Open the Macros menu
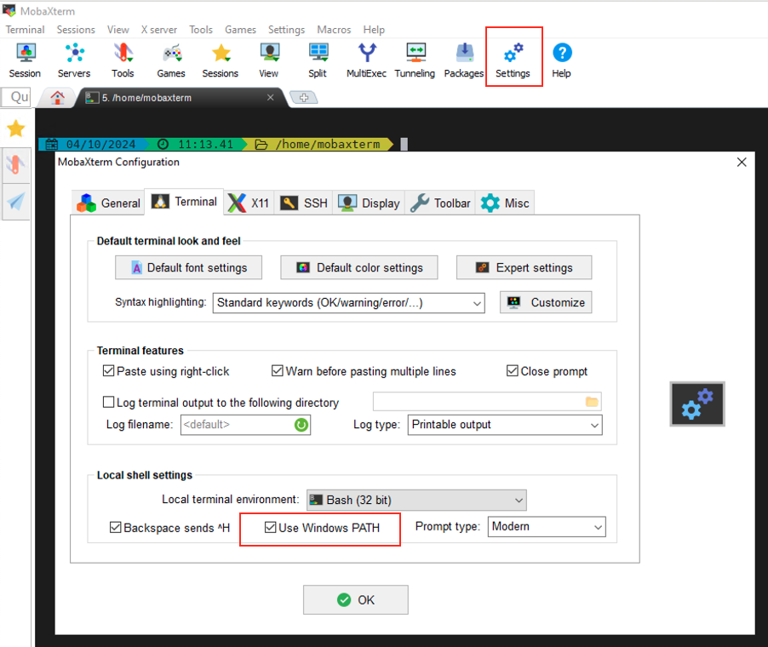This screenshot has width=768, height=647. (334, 30)
